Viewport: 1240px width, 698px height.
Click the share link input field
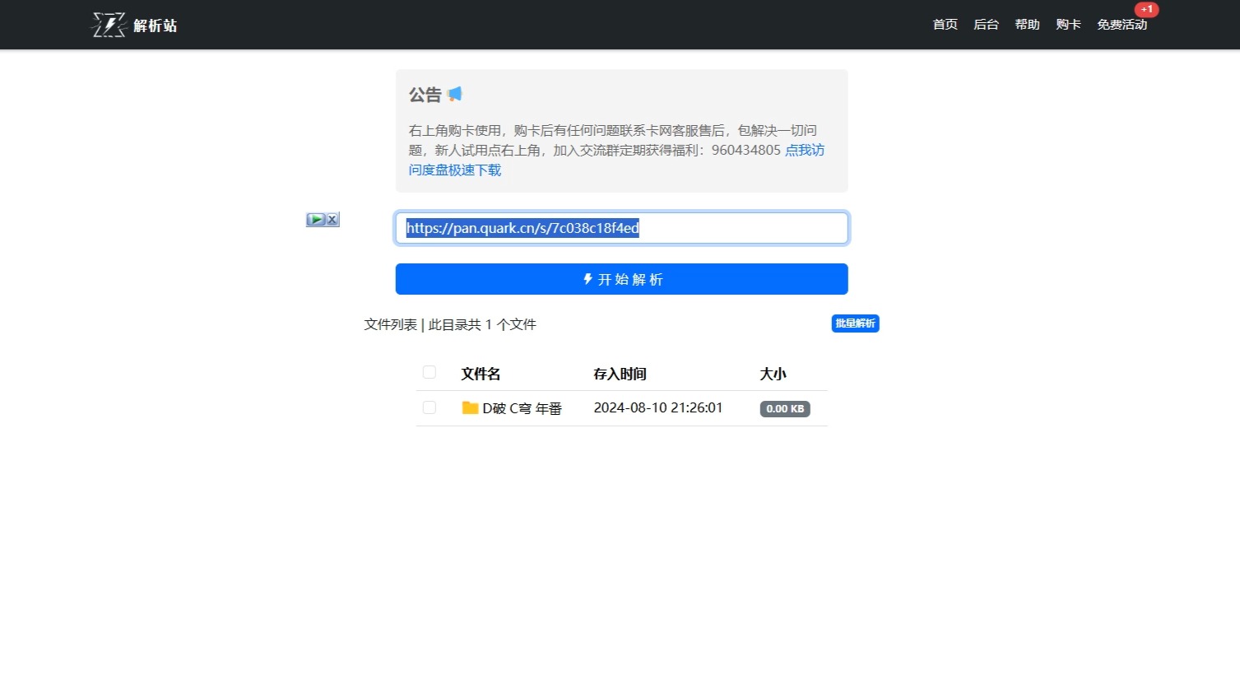click(621, 228)
